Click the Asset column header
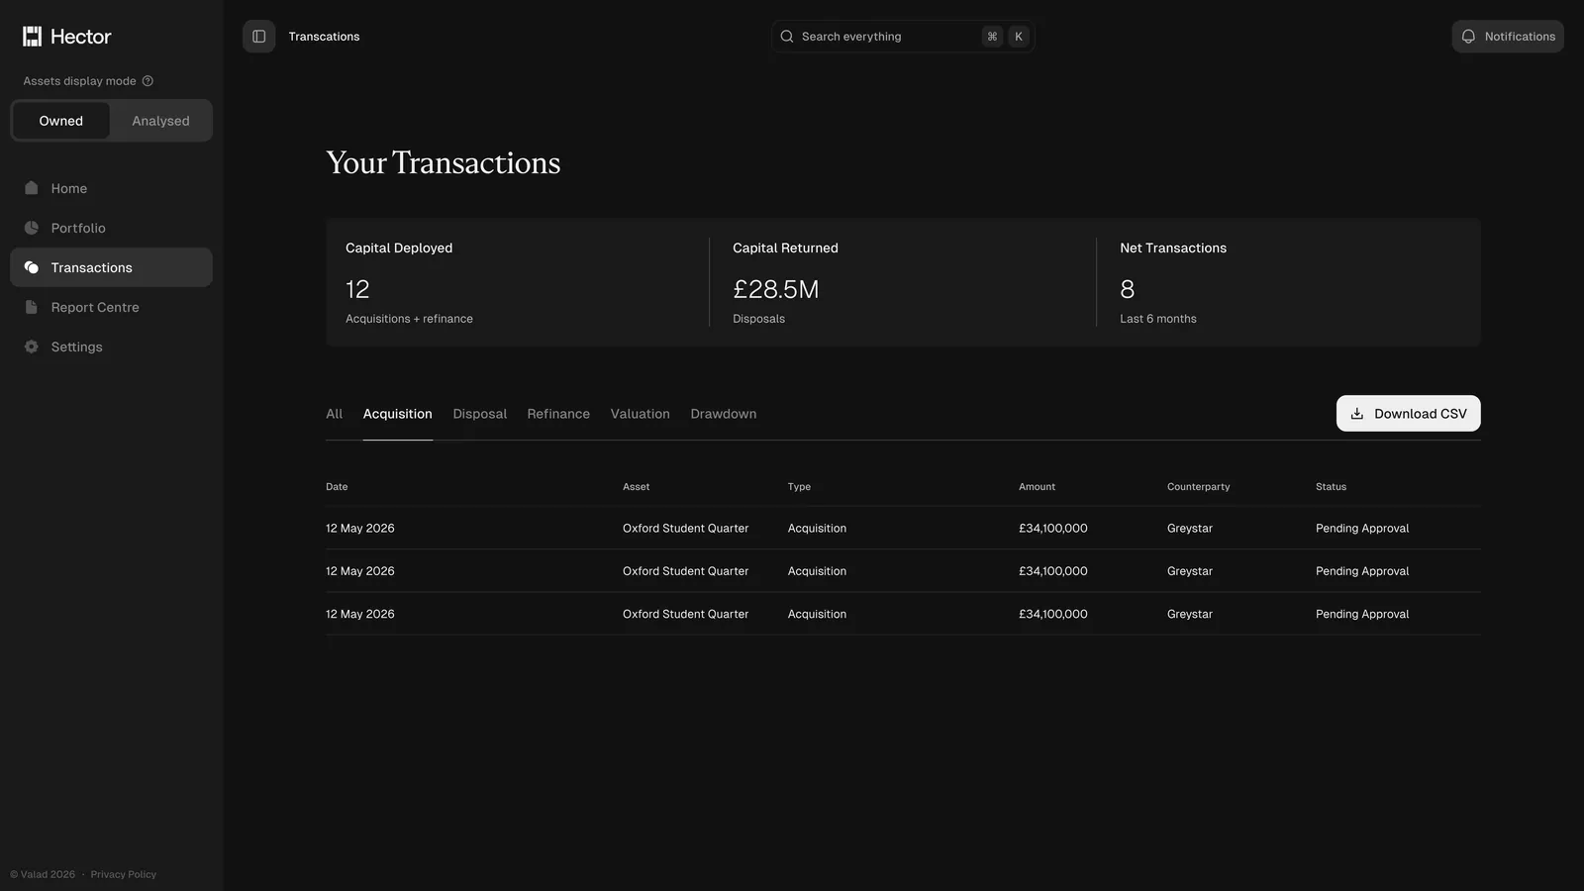Screen dimensions: 1584x891 [636, 487]
